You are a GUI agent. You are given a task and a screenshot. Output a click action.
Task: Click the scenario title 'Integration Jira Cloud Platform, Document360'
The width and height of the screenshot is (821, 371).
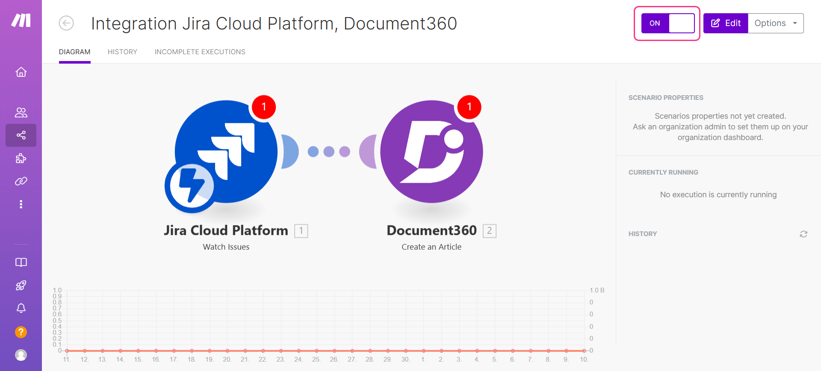(274, 23)
